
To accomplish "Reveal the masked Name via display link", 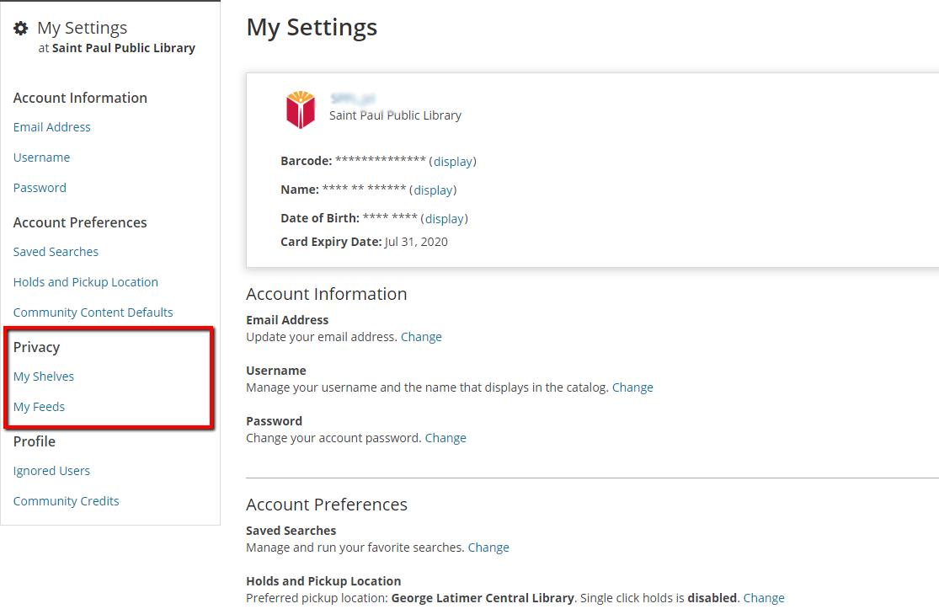I will coord(432,190).
